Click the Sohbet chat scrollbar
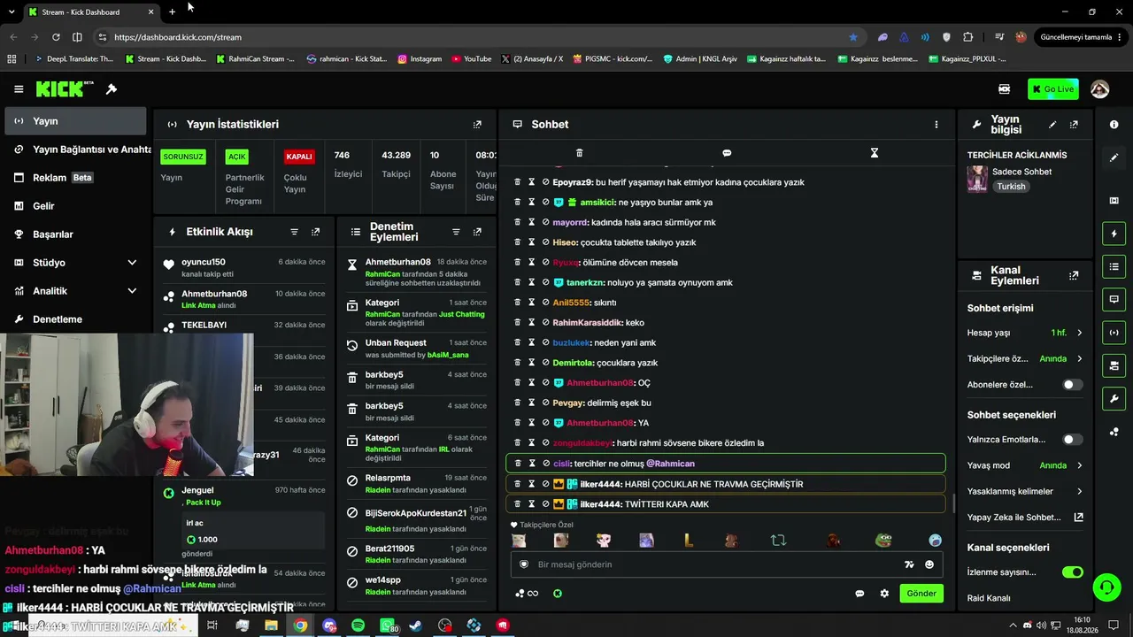 pyautogui.click(x=952, y=503)
